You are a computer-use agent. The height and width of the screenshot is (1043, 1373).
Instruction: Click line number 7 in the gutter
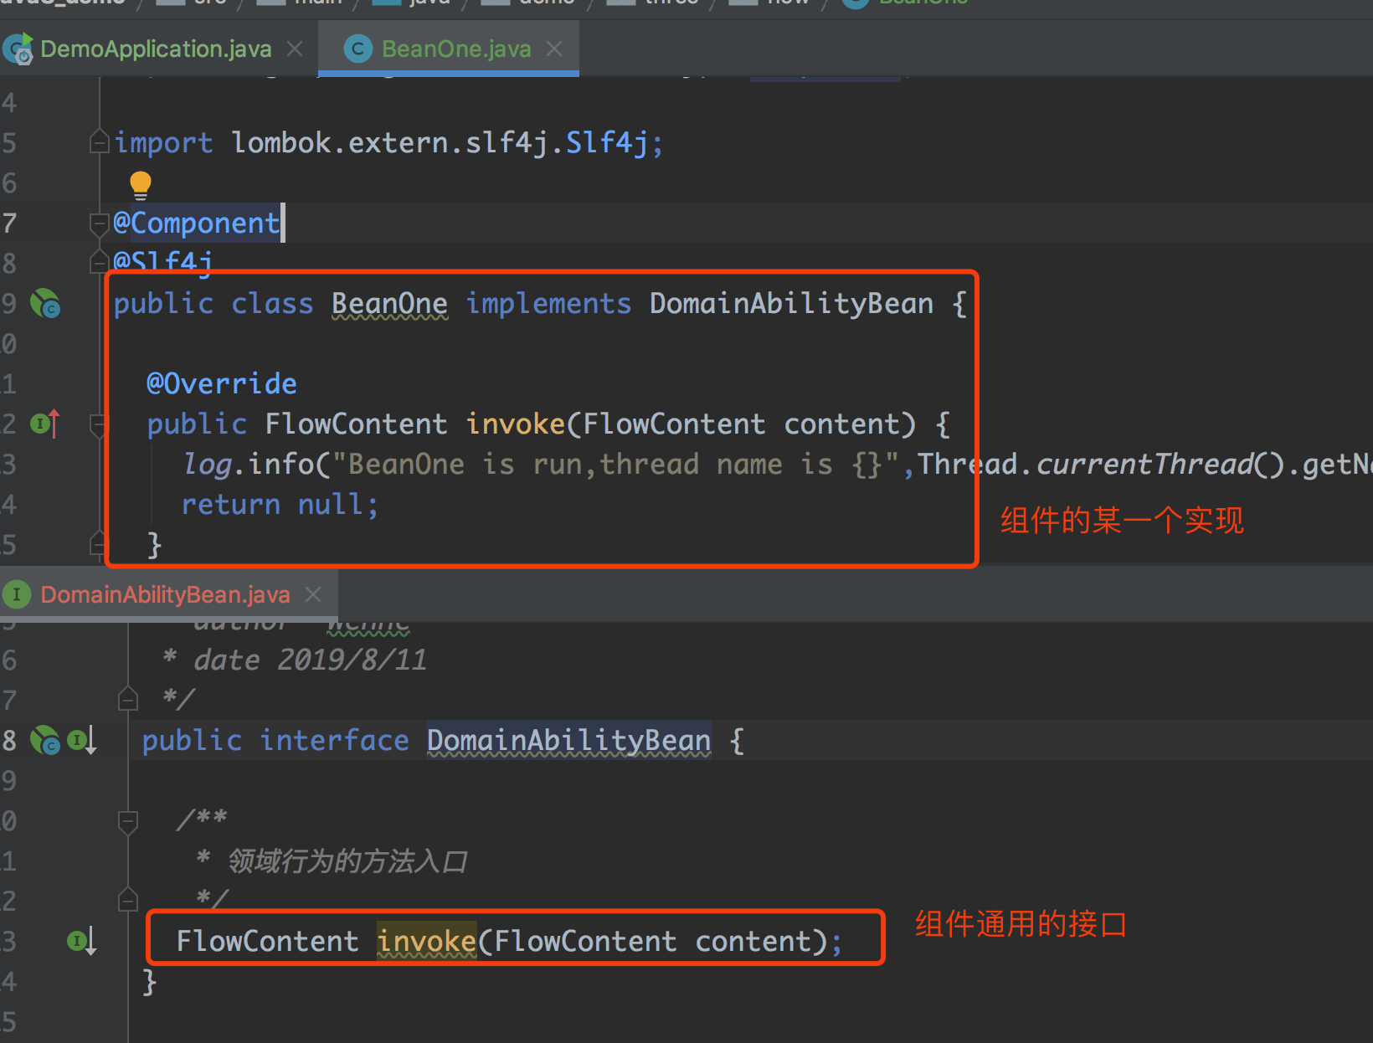(x=9, y=223)
